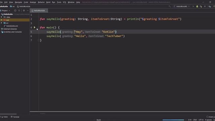
Task: Click the Build progress bar in status bar
Action: pos(173,120)
